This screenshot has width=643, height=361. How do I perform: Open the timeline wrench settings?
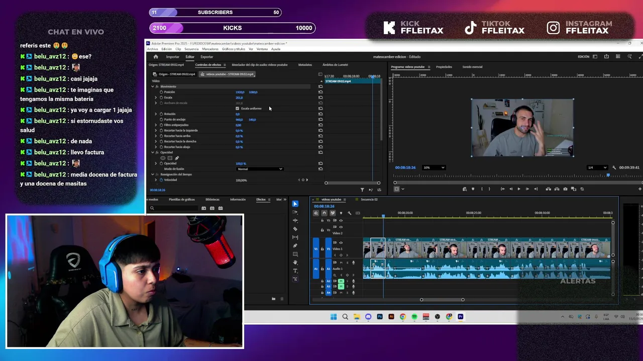coord(349,213)
